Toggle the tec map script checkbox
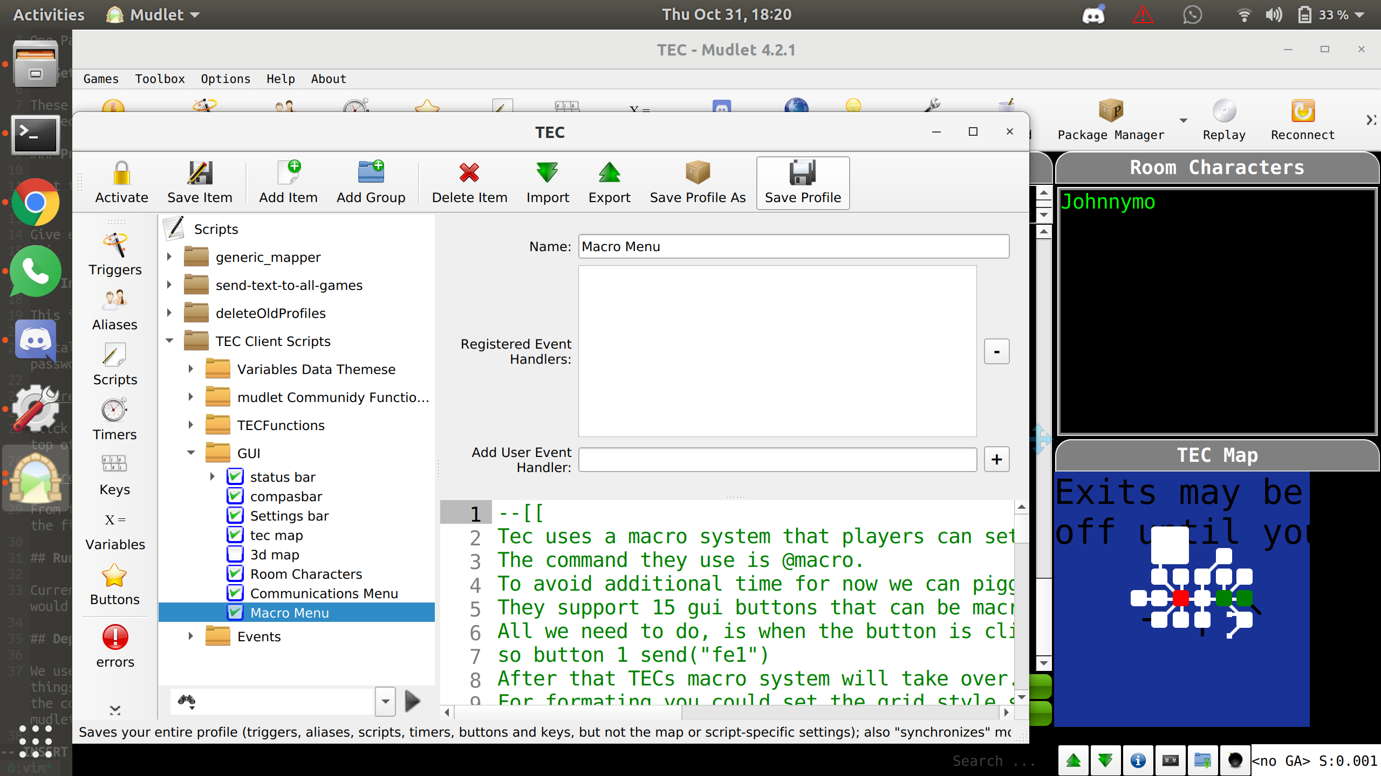 click(x=235, y=535)
